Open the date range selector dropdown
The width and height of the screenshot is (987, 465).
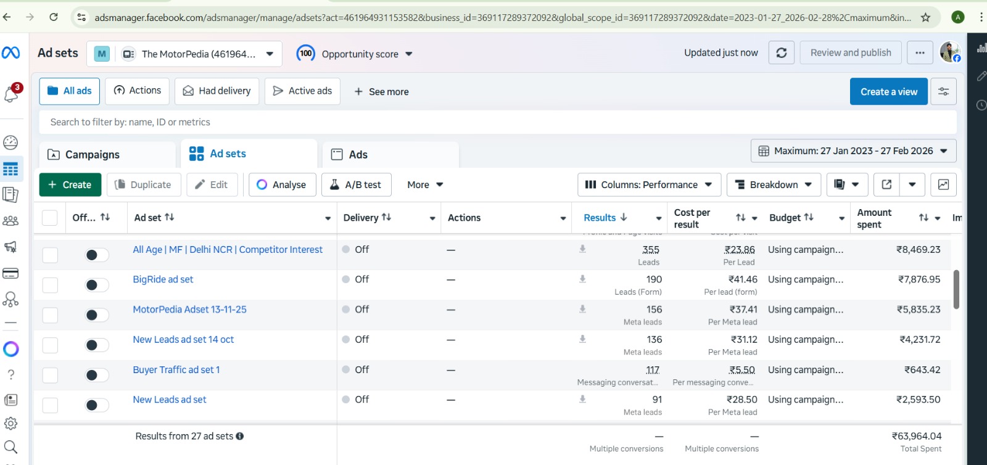[x=853, y=151]
